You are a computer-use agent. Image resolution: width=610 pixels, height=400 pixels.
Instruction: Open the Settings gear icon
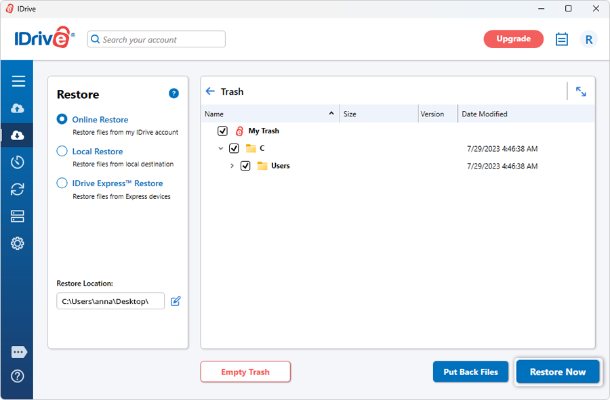(x=18, y=244)
